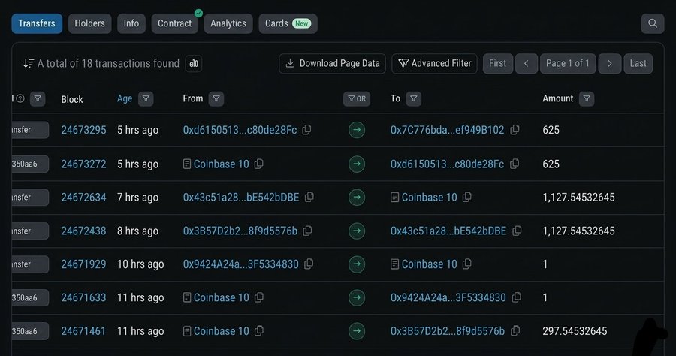This screenshot has width=676, height=356.
Task: Open the Method column filter
Action: (38, 98)
